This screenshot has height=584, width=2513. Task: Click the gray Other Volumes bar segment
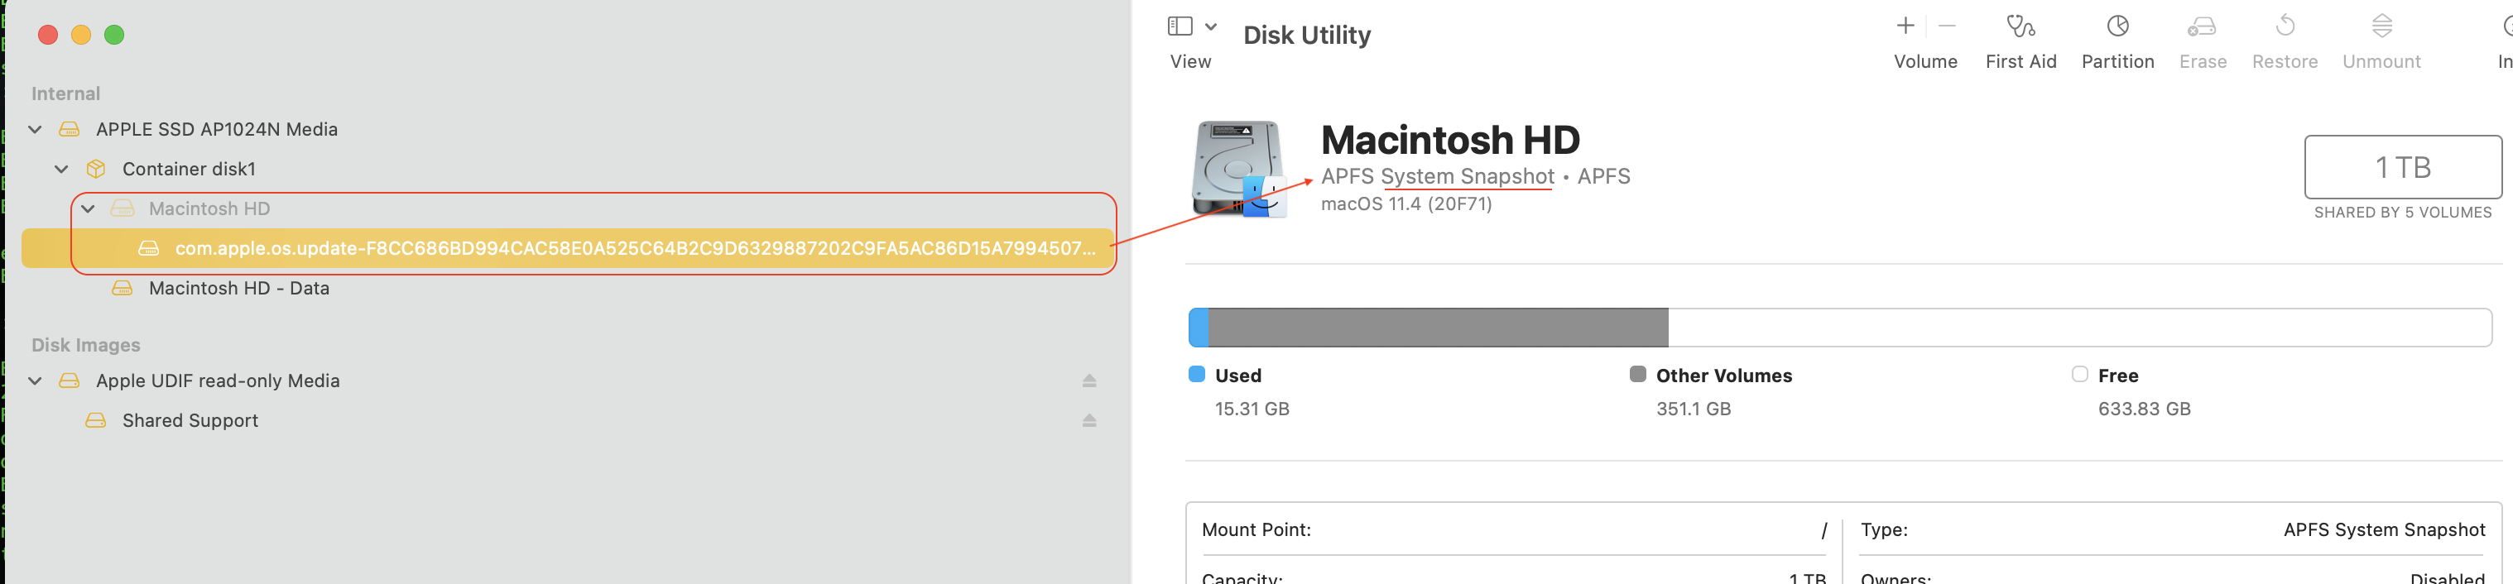click(1438, 328)
